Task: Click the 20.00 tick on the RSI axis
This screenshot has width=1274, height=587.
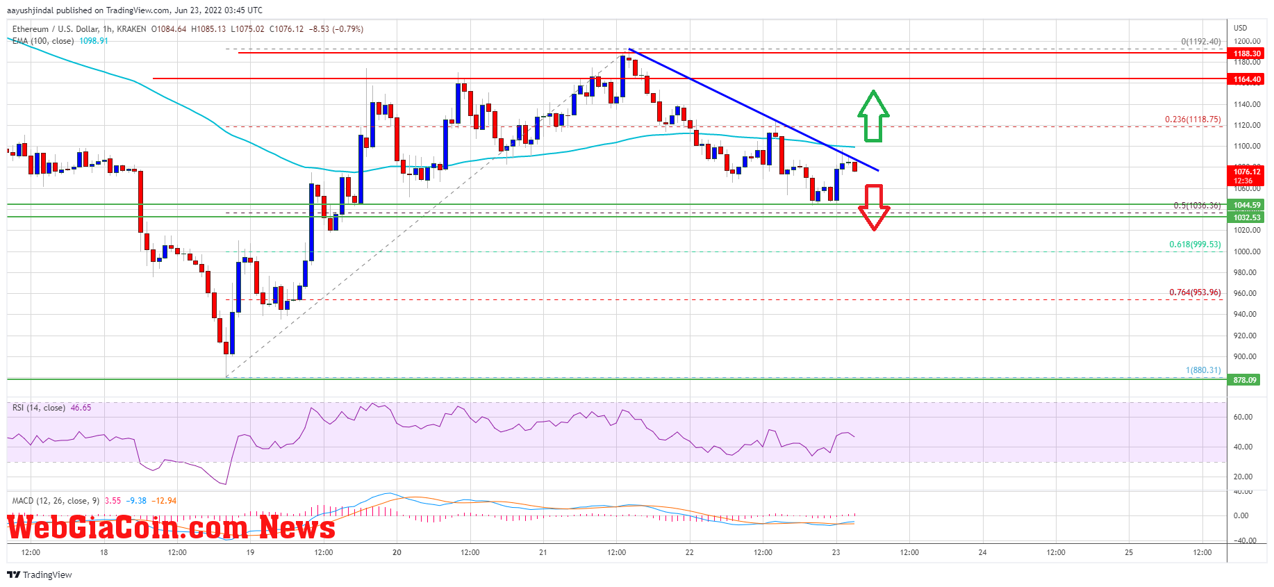Action: [1243, 477]
